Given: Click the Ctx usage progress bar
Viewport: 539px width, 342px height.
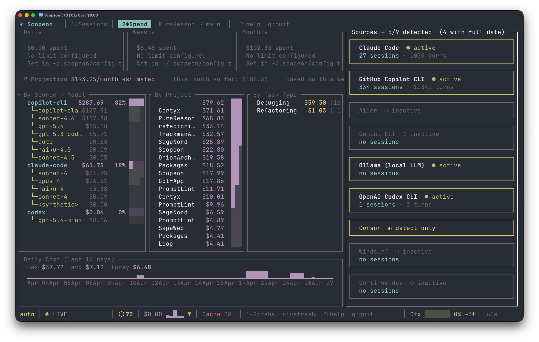Looking at the screenshot, I should 437,314.
